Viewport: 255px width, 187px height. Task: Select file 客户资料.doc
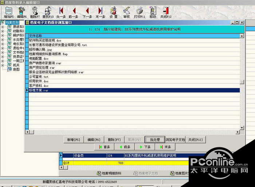pyautogui.click(x=134, y=85)
